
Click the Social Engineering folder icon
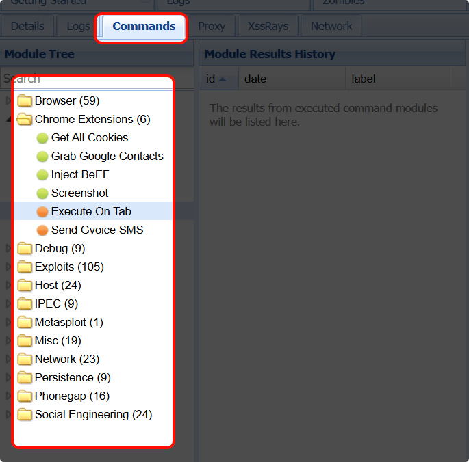pos(25,415)
